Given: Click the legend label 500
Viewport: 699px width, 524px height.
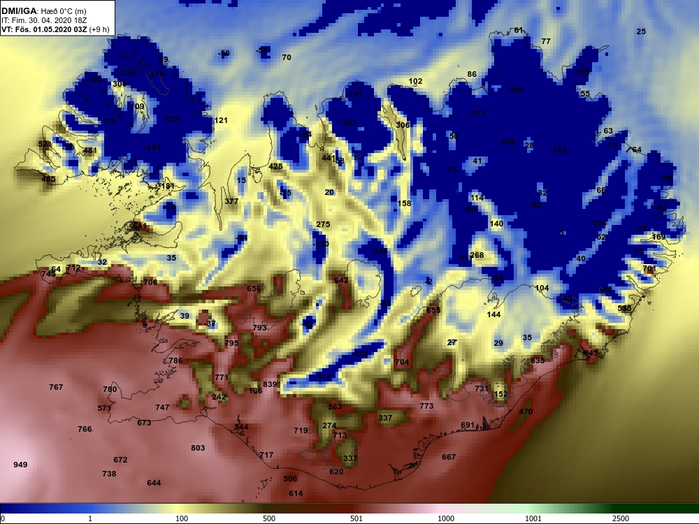Looking at the screenshot, I should [269, 518].
